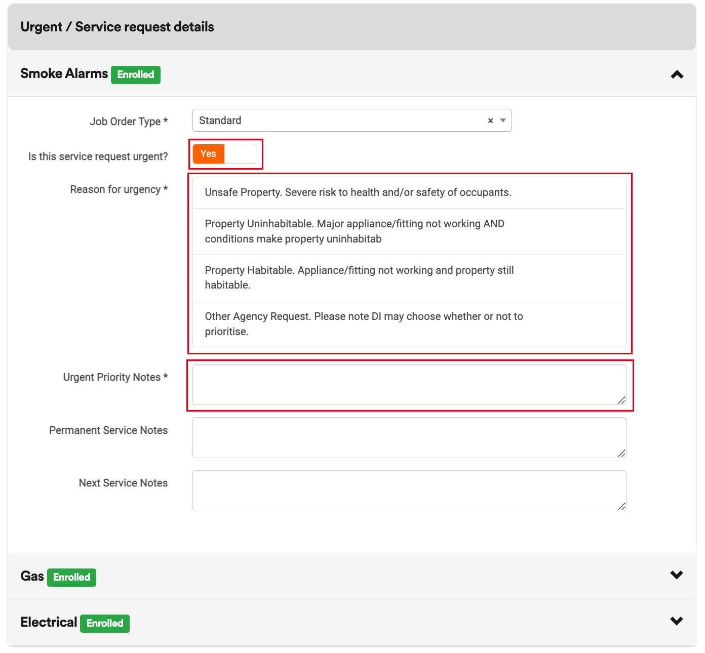Grab Urgent Priority Notes resize handle
Screen dimensions: 705x653
621,400
